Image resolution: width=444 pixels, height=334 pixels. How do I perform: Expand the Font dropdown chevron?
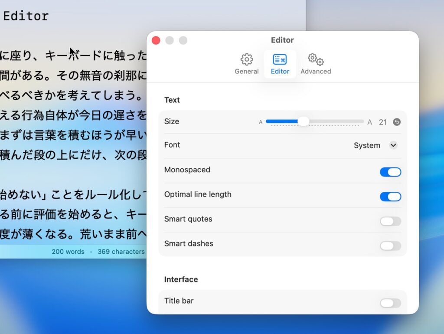(393, 145)
